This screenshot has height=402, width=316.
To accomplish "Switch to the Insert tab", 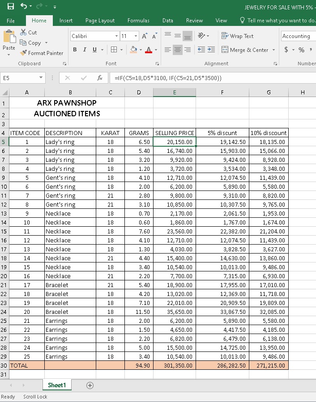I will tap(66, 21).
